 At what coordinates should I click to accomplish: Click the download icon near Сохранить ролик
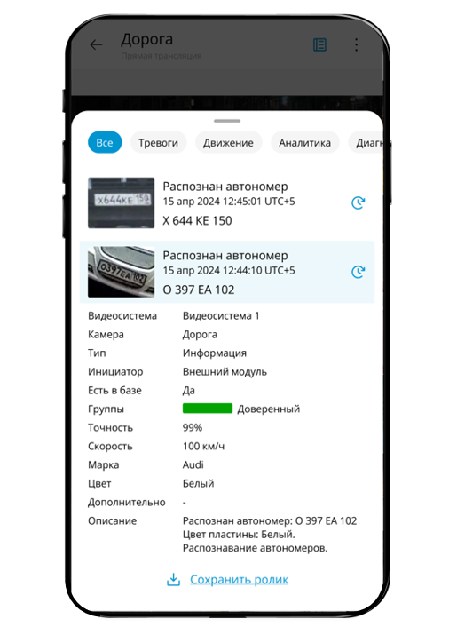click(173, 580)
